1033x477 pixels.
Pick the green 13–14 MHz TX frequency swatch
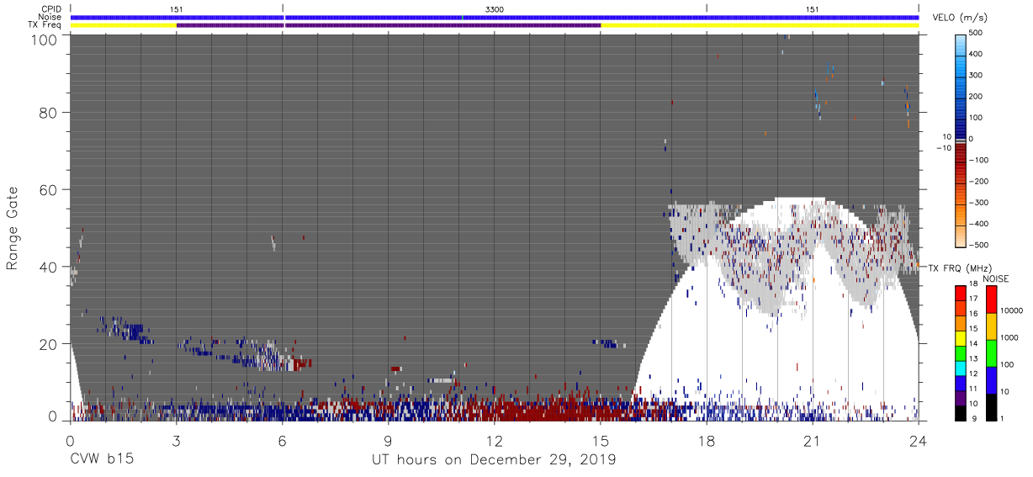coord(961,352)
